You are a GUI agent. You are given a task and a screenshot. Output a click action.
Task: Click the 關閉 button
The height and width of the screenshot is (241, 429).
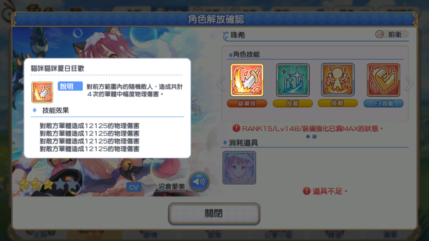214,213
